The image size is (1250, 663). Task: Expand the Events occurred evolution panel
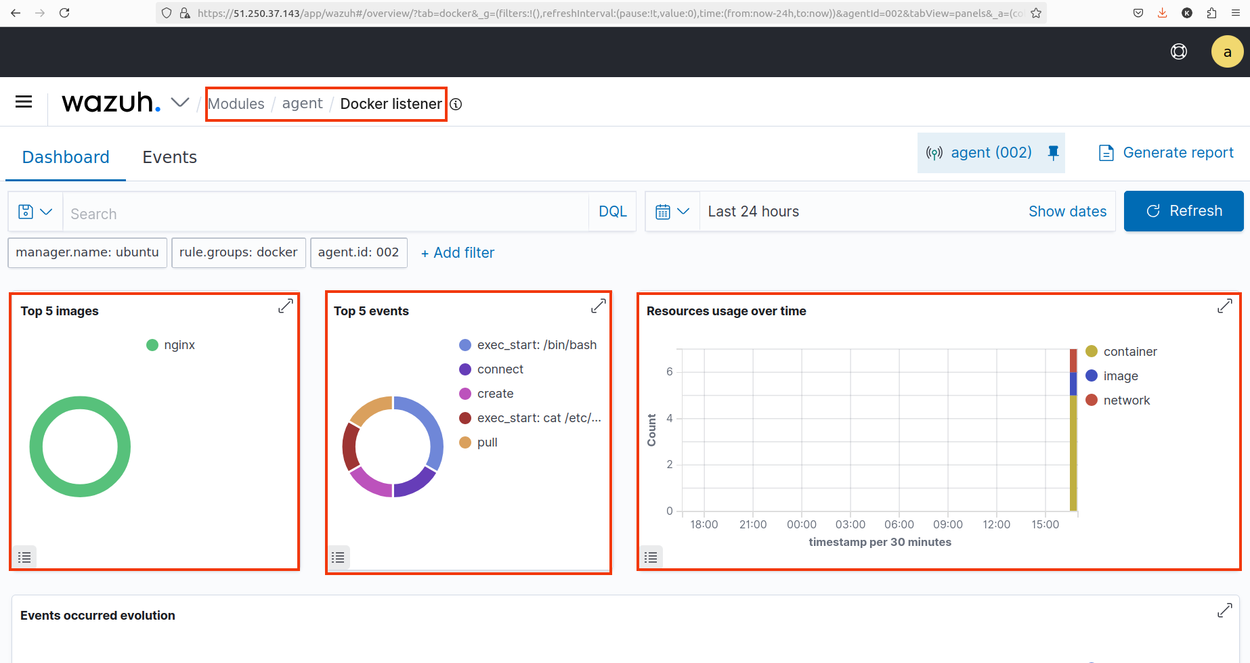(x=1225, y=610)
